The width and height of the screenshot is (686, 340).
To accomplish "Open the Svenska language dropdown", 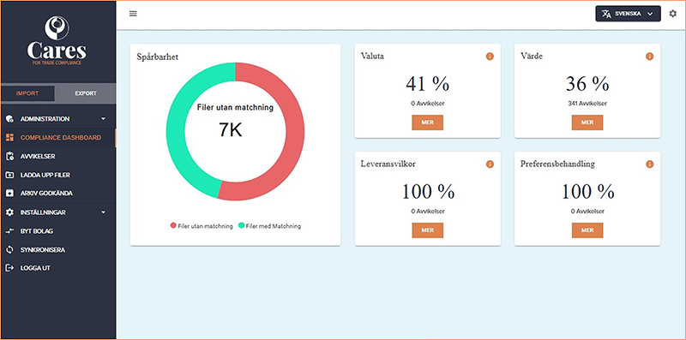I will pos(628,14).
